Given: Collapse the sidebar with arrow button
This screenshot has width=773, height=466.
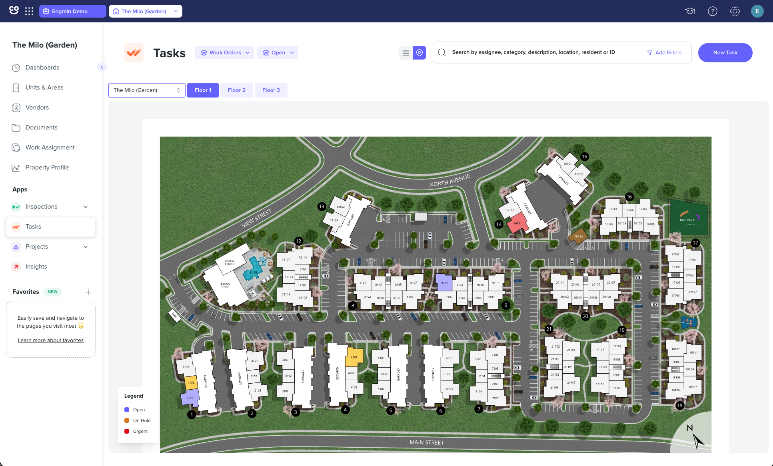Looking at the screenshot, I should tap(102, 67).
